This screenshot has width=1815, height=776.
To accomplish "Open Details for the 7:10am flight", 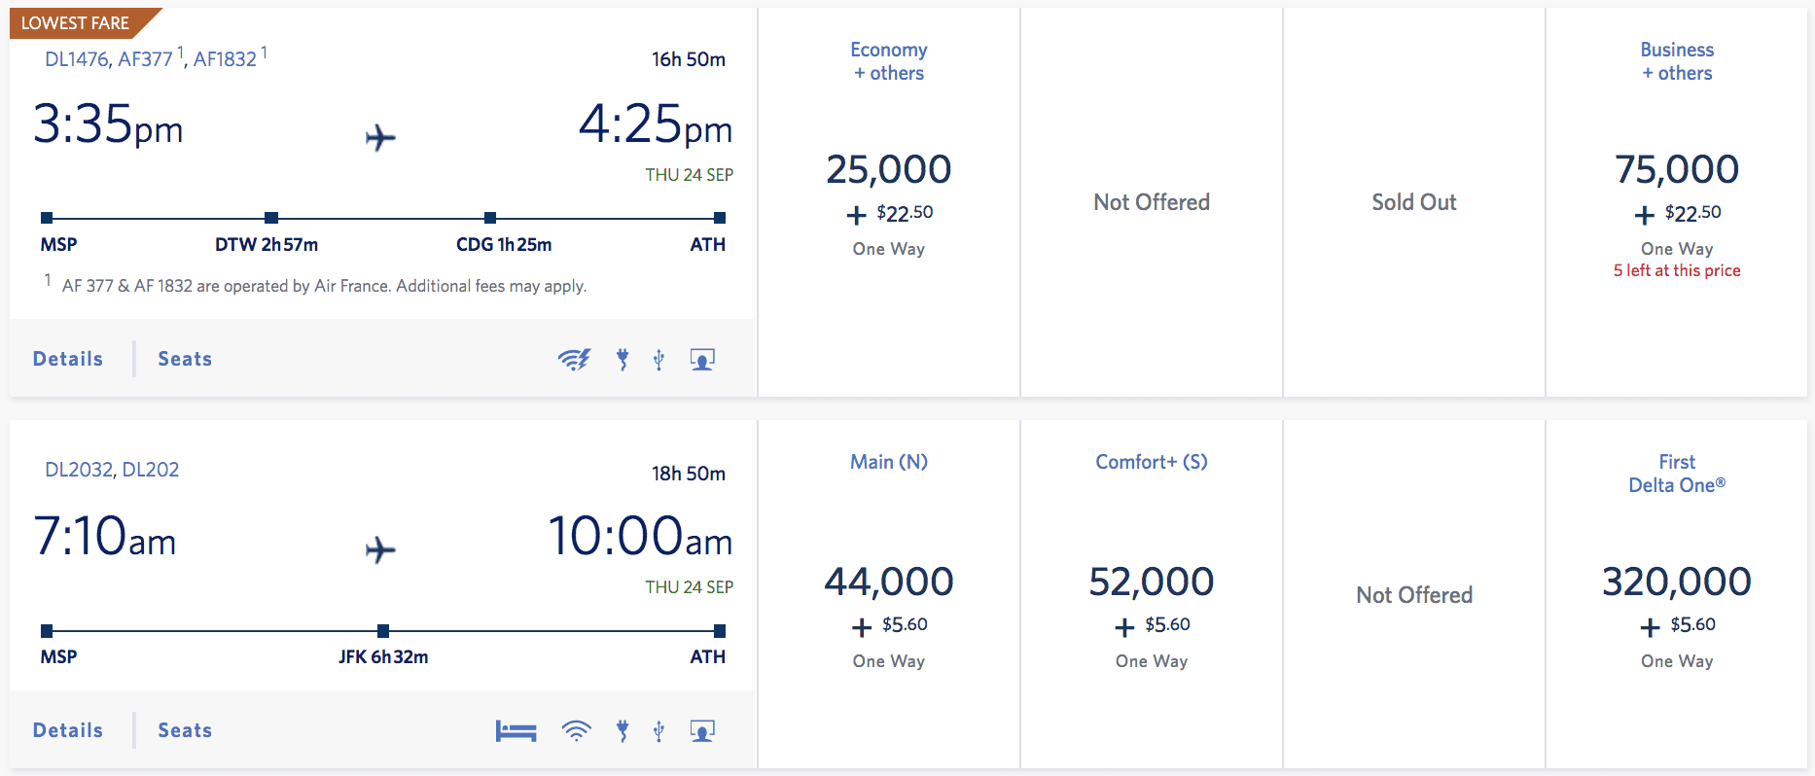I will pyautogui.click(x=68, y=730).
